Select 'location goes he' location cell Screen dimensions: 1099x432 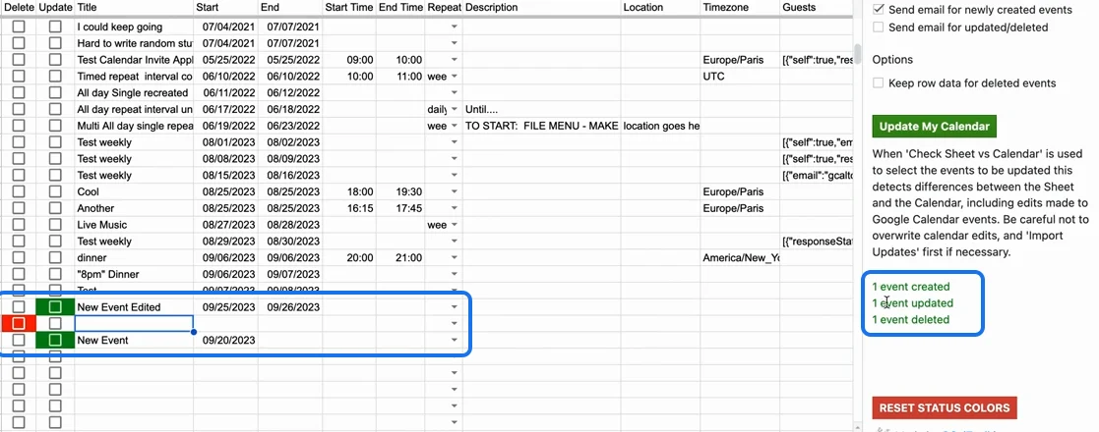pyautogui.click(x=660, y=126)
